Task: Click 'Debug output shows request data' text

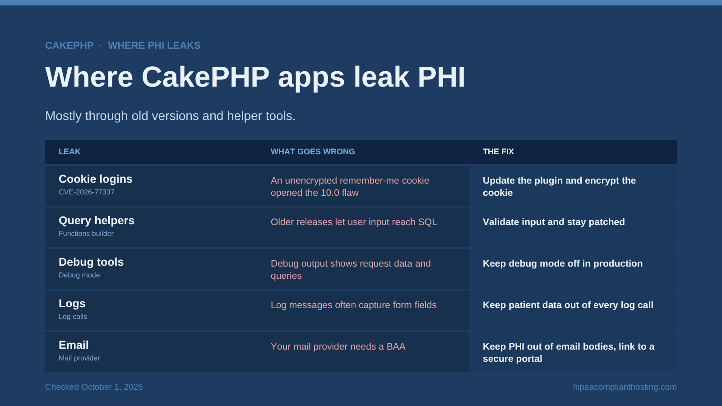Action: [351, 269]
